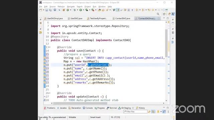Open the Navigate menu

tap(71, 7)
